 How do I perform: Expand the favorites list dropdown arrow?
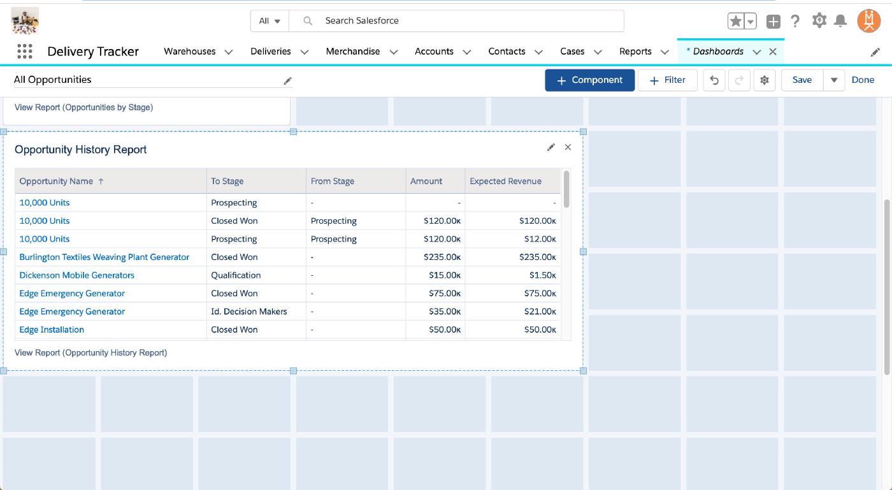(751, 21)
